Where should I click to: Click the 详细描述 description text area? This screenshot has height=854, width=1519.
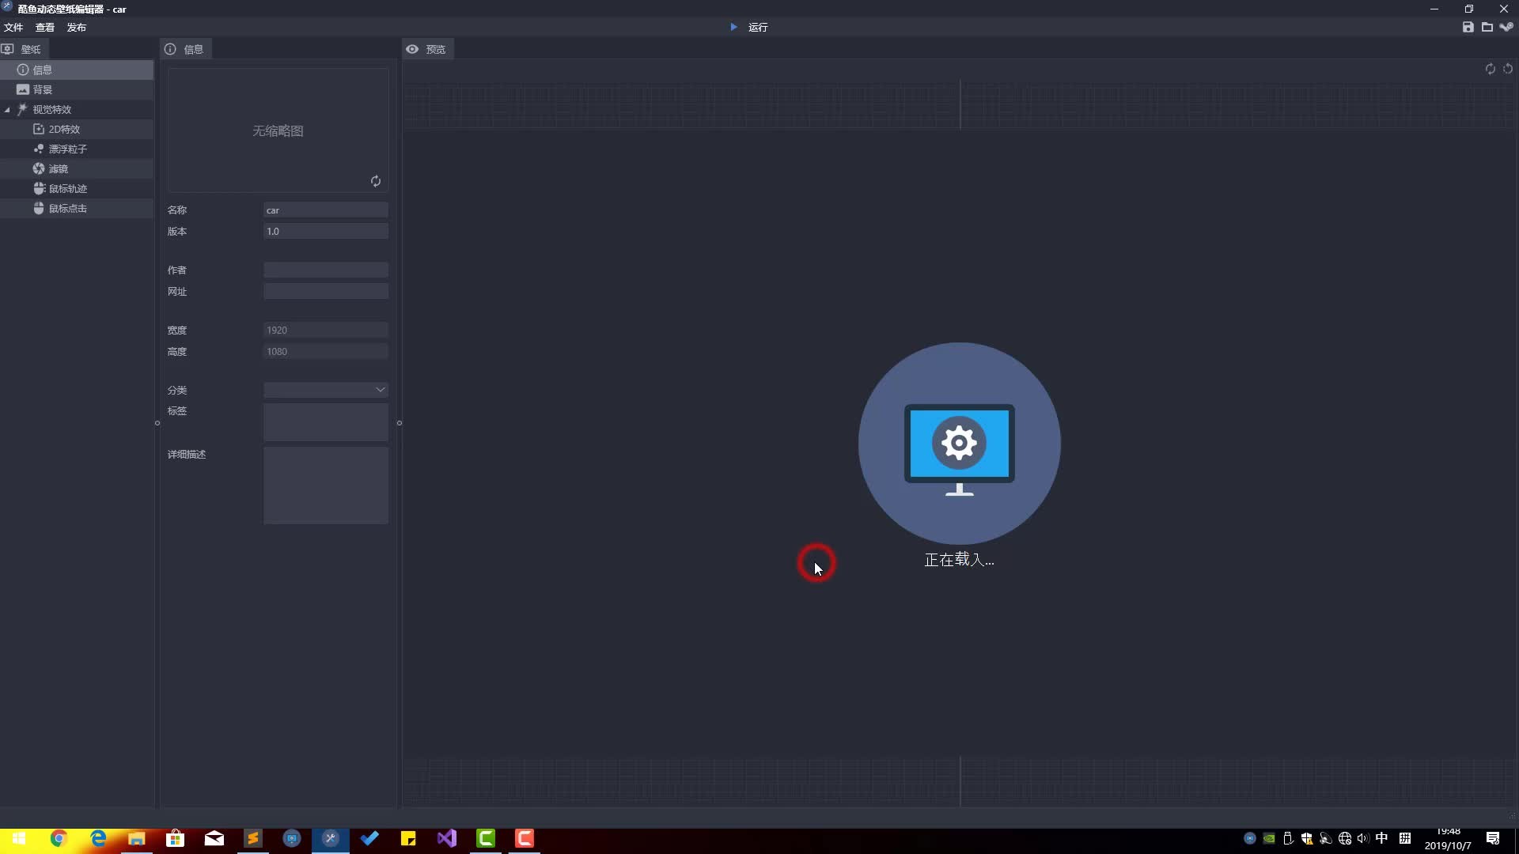pyautogui.click(x=326, y=485)
